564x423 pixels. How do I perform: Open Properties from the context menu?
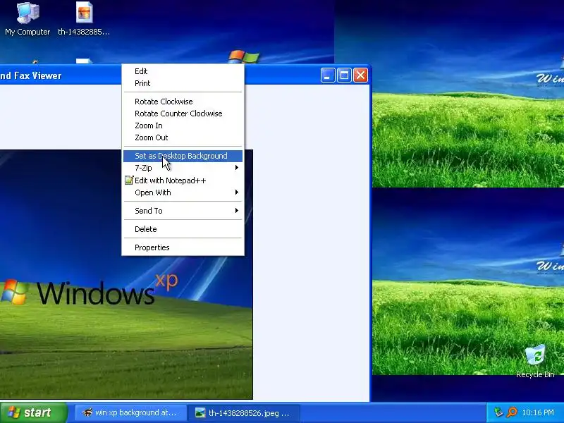click(183, 247)
